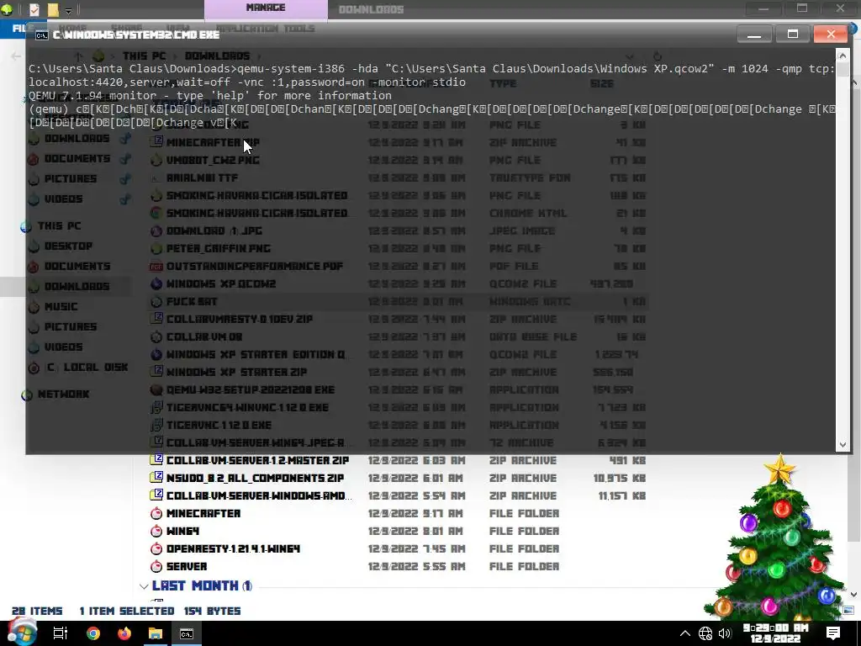This screenshot has height=646, width=861.
Task: Open Task View from taskbar
Action: click(60, 633)
